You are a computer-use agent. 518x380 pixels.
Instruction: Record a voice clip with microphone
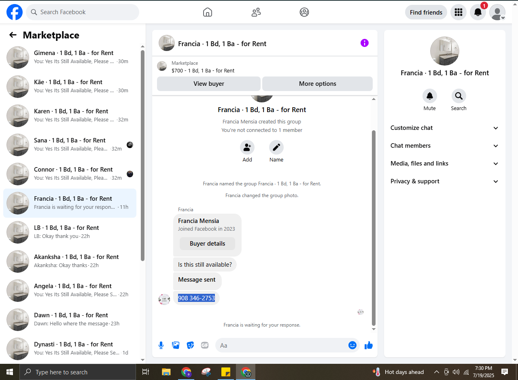(x=161, y=345)
